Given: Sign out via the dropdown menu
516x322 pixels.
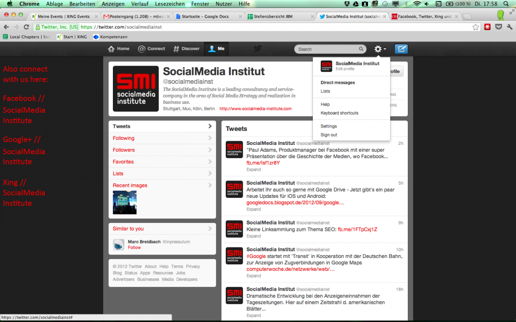Looking at the screenshot, I should click(x=329, y=135).
